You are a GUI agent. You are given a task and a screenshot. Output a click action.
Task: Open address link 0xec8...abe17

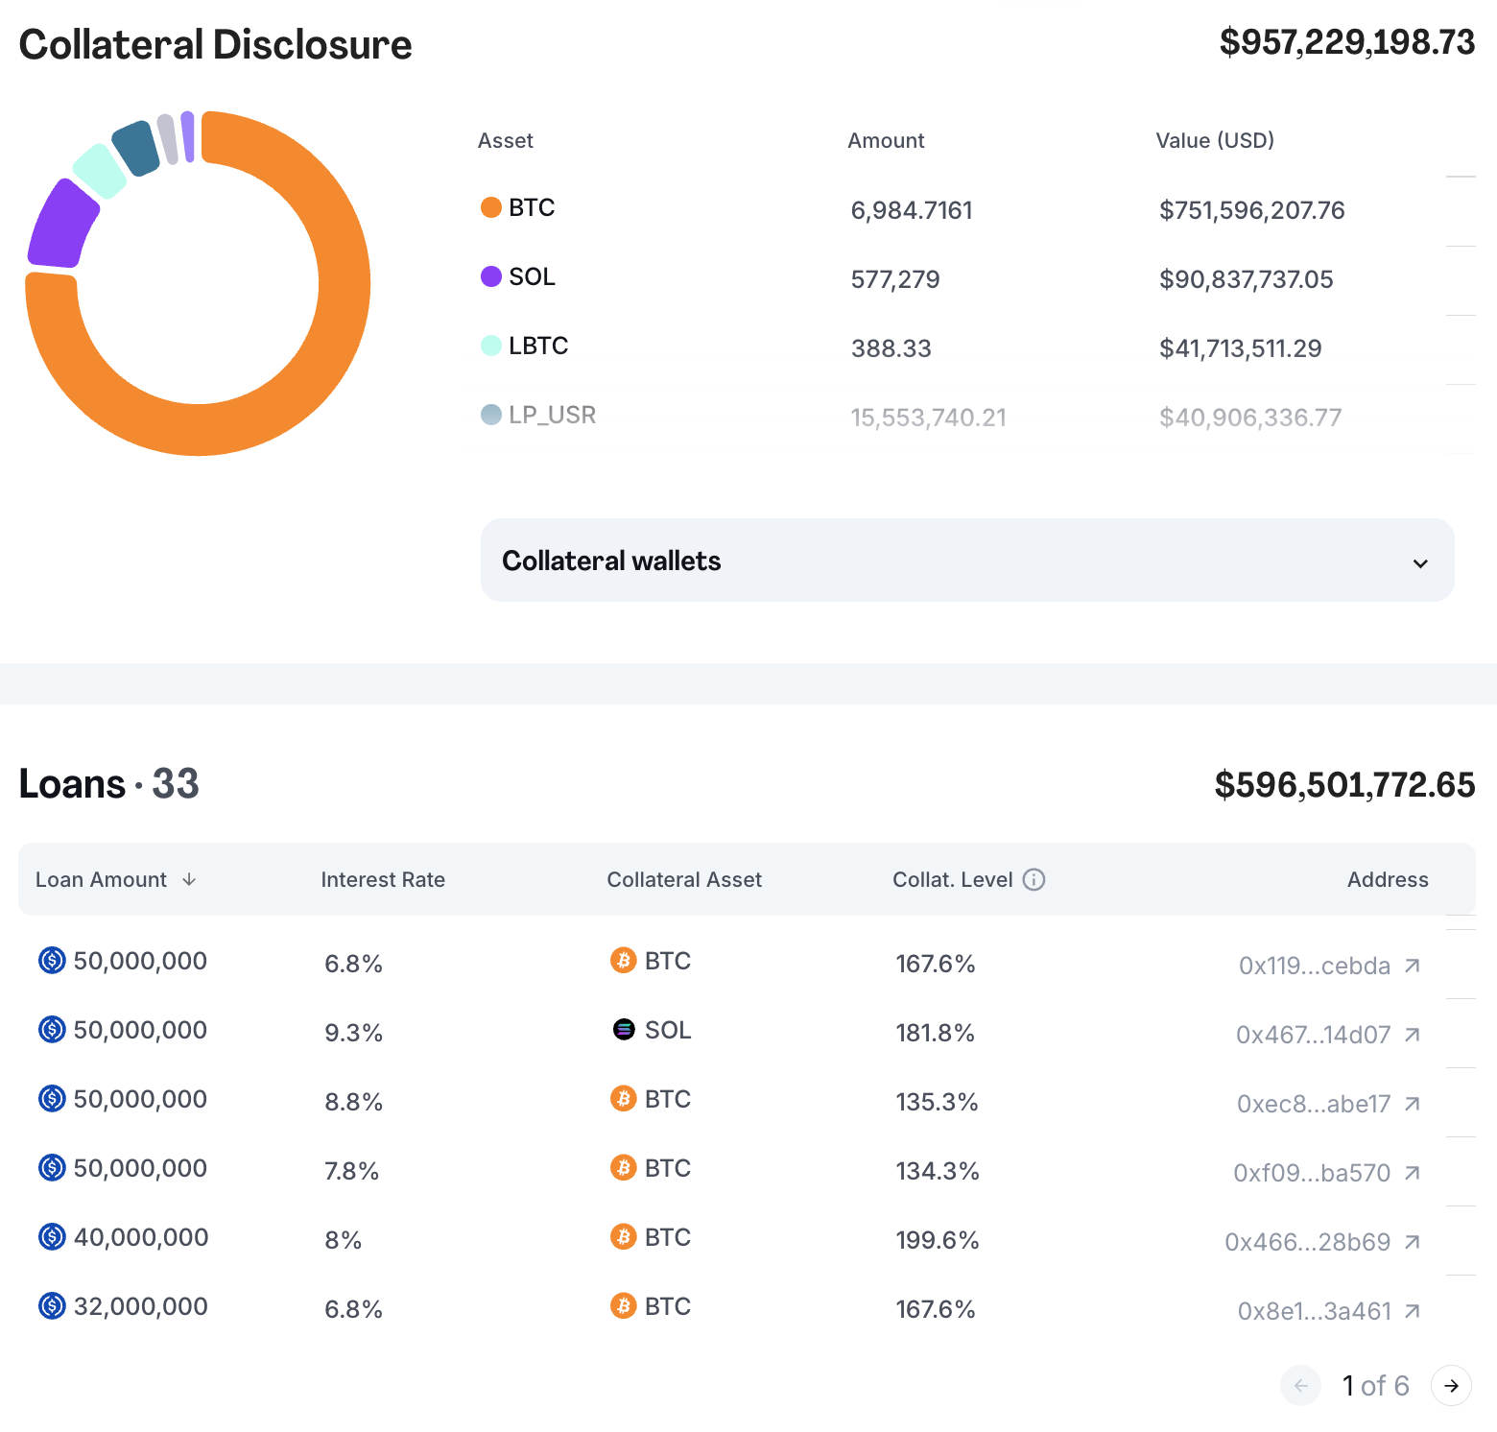pyautogui.click(x=1313, y=1104)
